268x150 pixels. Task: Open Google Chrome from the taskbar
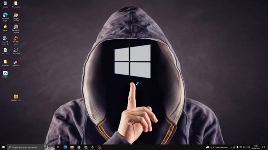(79, 147)
